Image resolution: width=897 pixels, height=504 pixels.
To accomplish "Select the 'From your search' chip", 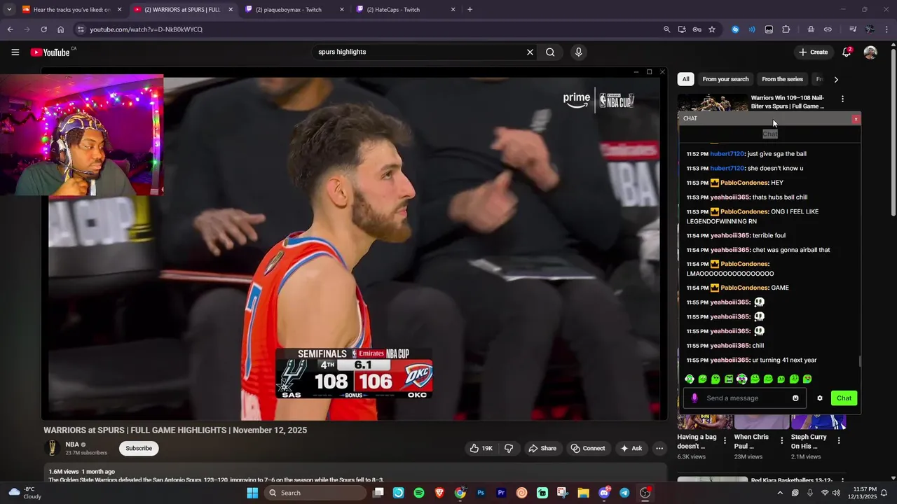I will coord(725,79).
